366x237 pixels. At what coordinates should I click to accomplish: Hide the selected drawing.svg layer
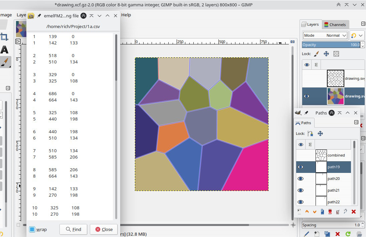click(x=307, y=96)
